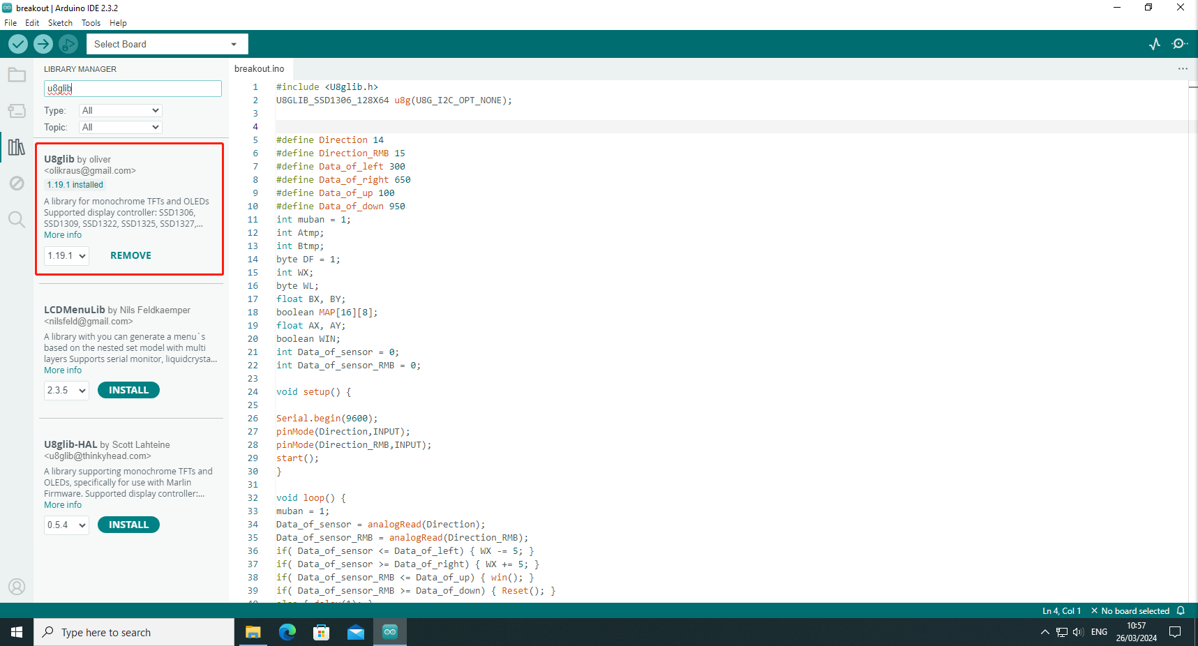Open the Debug sidebar icon
Image resolution: width=1198 pixels, height=646 pixels.
[17, 183]
